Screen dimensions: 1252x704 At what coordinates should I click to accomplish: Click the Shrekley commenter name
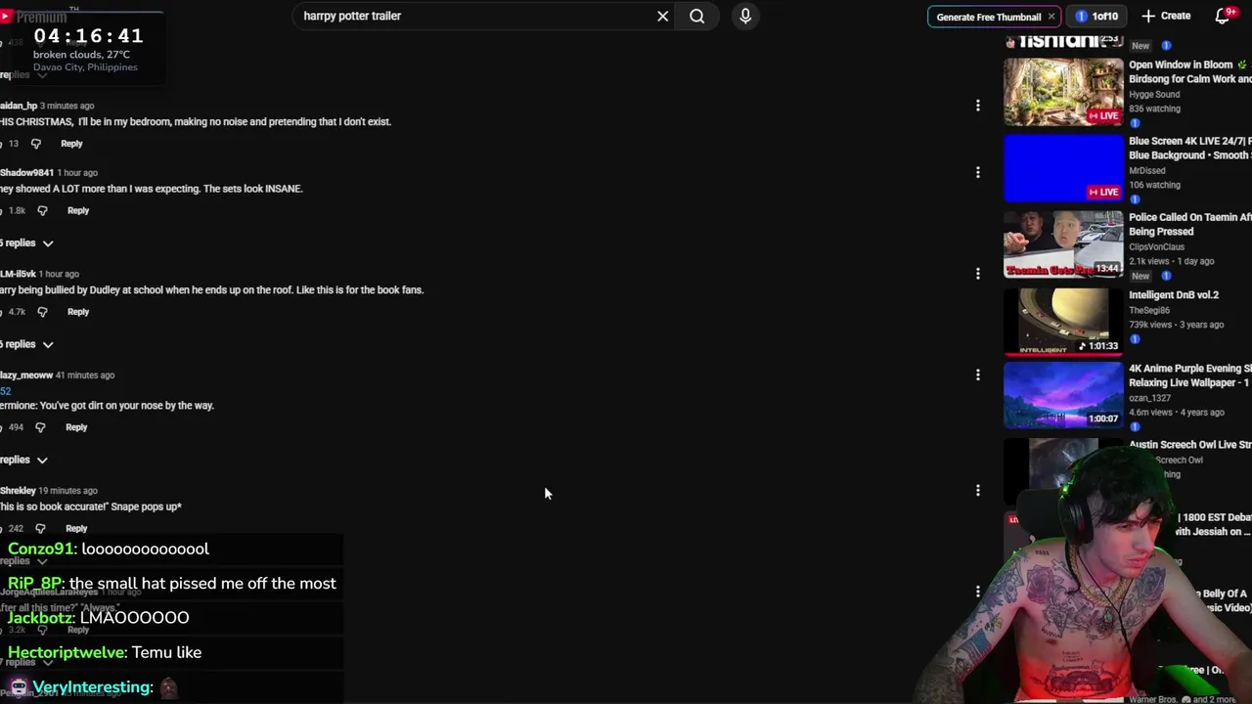18,491
